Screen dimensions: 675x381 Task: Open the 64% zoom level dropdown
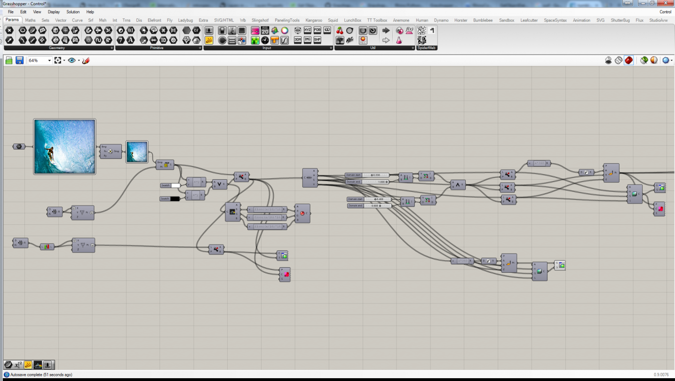point(49,61)
